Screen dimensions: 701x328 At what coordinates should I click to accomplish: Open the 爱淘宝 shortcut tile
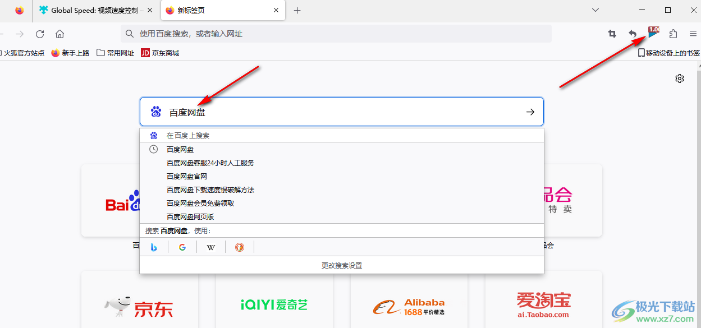point(544,299)
